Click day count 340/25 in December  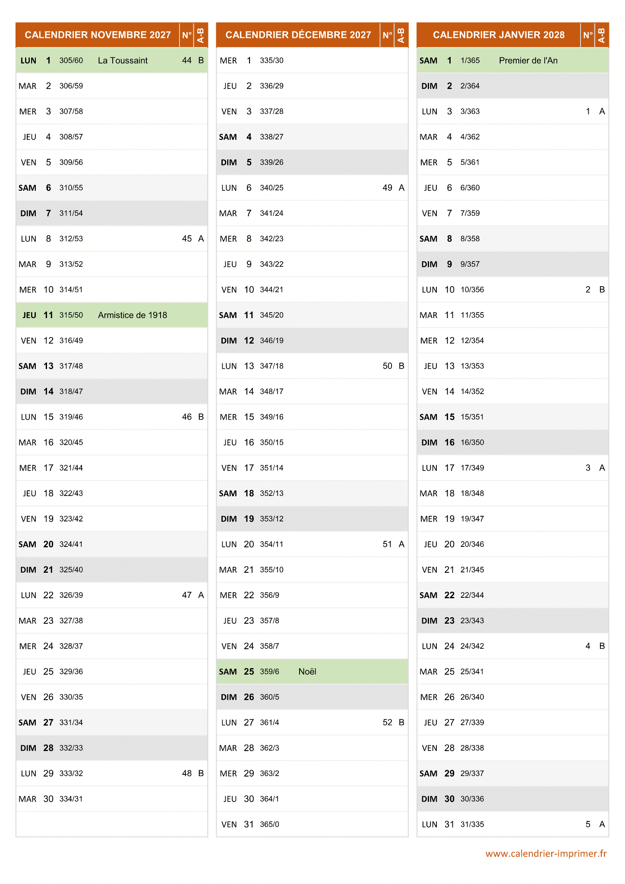271,188
